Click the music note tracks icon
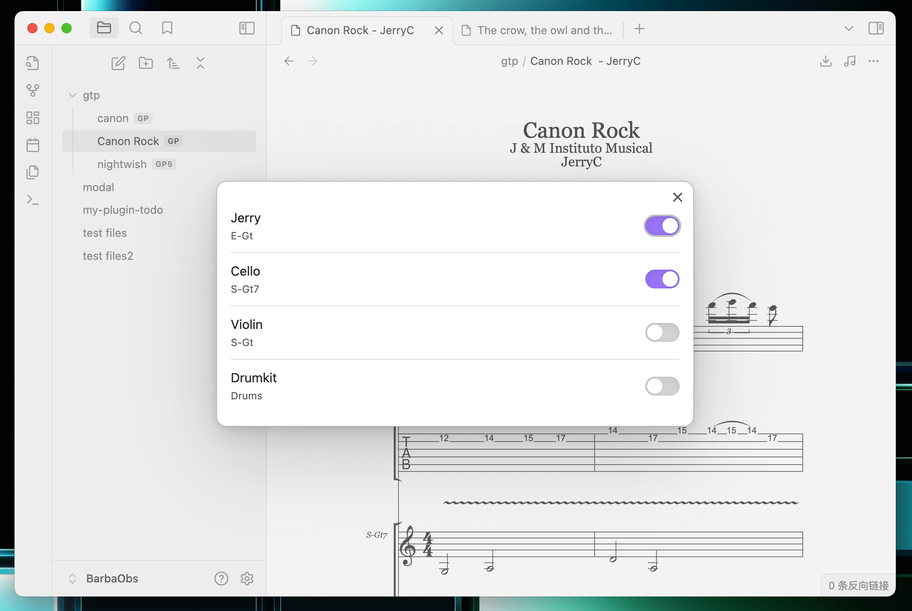912x611 pixels. point(849,61)
